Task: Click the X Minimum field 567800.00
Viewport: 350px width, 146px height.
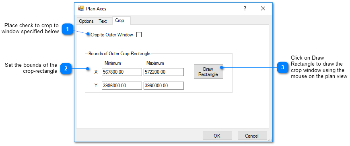Action: (x=121, y=72)
